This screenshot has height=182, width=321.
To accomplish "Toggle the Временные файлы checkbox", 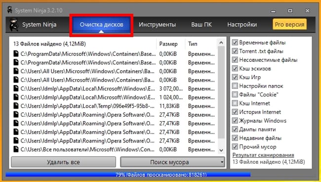I will (235, 43).
